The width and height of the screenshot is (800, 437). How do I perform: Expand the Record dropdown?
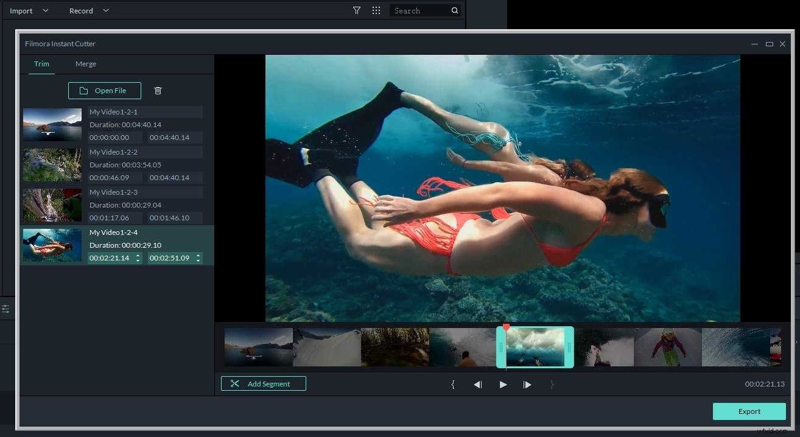tap(88, 10)
